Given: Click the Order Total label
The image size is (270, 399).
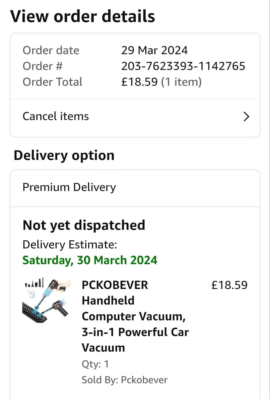Looking at the screenshot, I should 52,82.
